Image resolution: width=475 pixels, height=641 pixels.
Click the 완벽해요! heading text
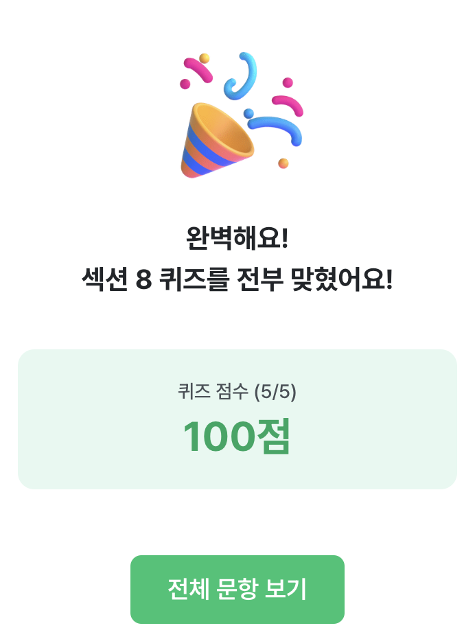(237, 238)
